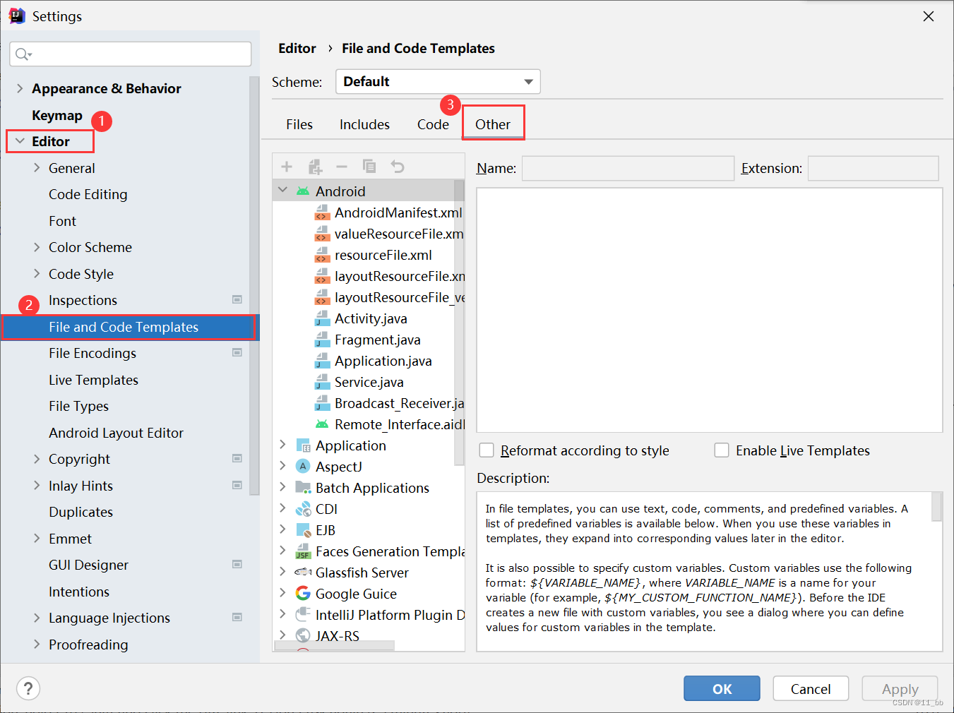The width and height of the screenshot is (954, 713).
Task: Click the settings tree vertical scrollbar
Action: point(254,286)
